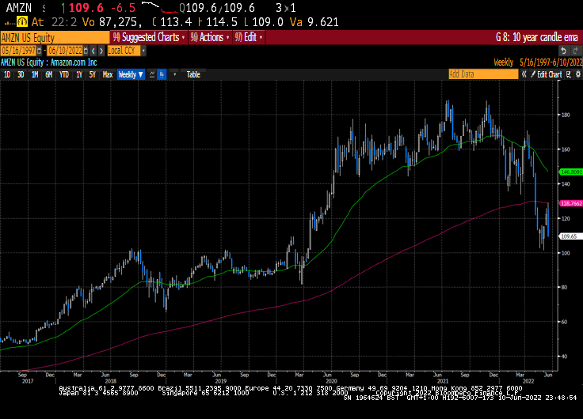Click 2018 year label on time axis

click(x=110, y=381)
